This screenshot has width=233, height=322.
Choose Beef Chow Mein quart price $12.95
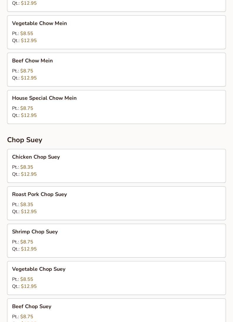pyautogui.click(x=29, y=78)
